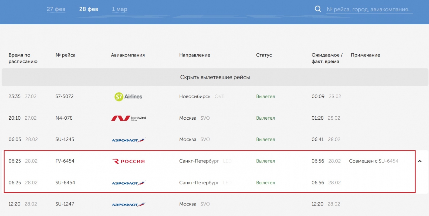Open the 1 мар date tab
429x216 pixels.
coord(120,9)
